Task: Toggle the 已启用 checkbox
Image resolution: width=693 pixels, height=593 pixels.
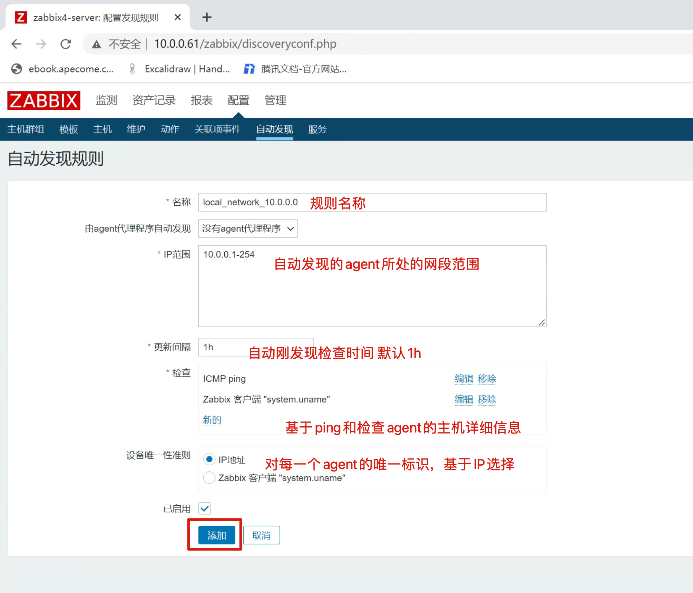Action: 205,508
